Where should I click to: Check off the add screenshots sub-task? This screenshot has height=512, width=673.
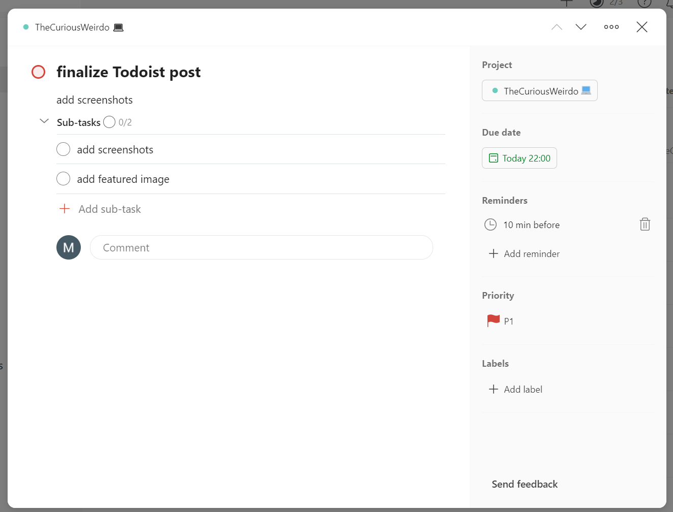[x=63, y=149]
